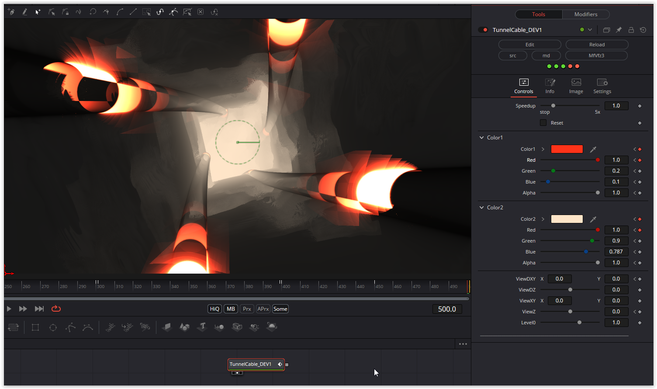Viewport: 657px width, 389px height.
Task: Select the straight line tool in viewer toolbar
Action: tap(133, 12)
